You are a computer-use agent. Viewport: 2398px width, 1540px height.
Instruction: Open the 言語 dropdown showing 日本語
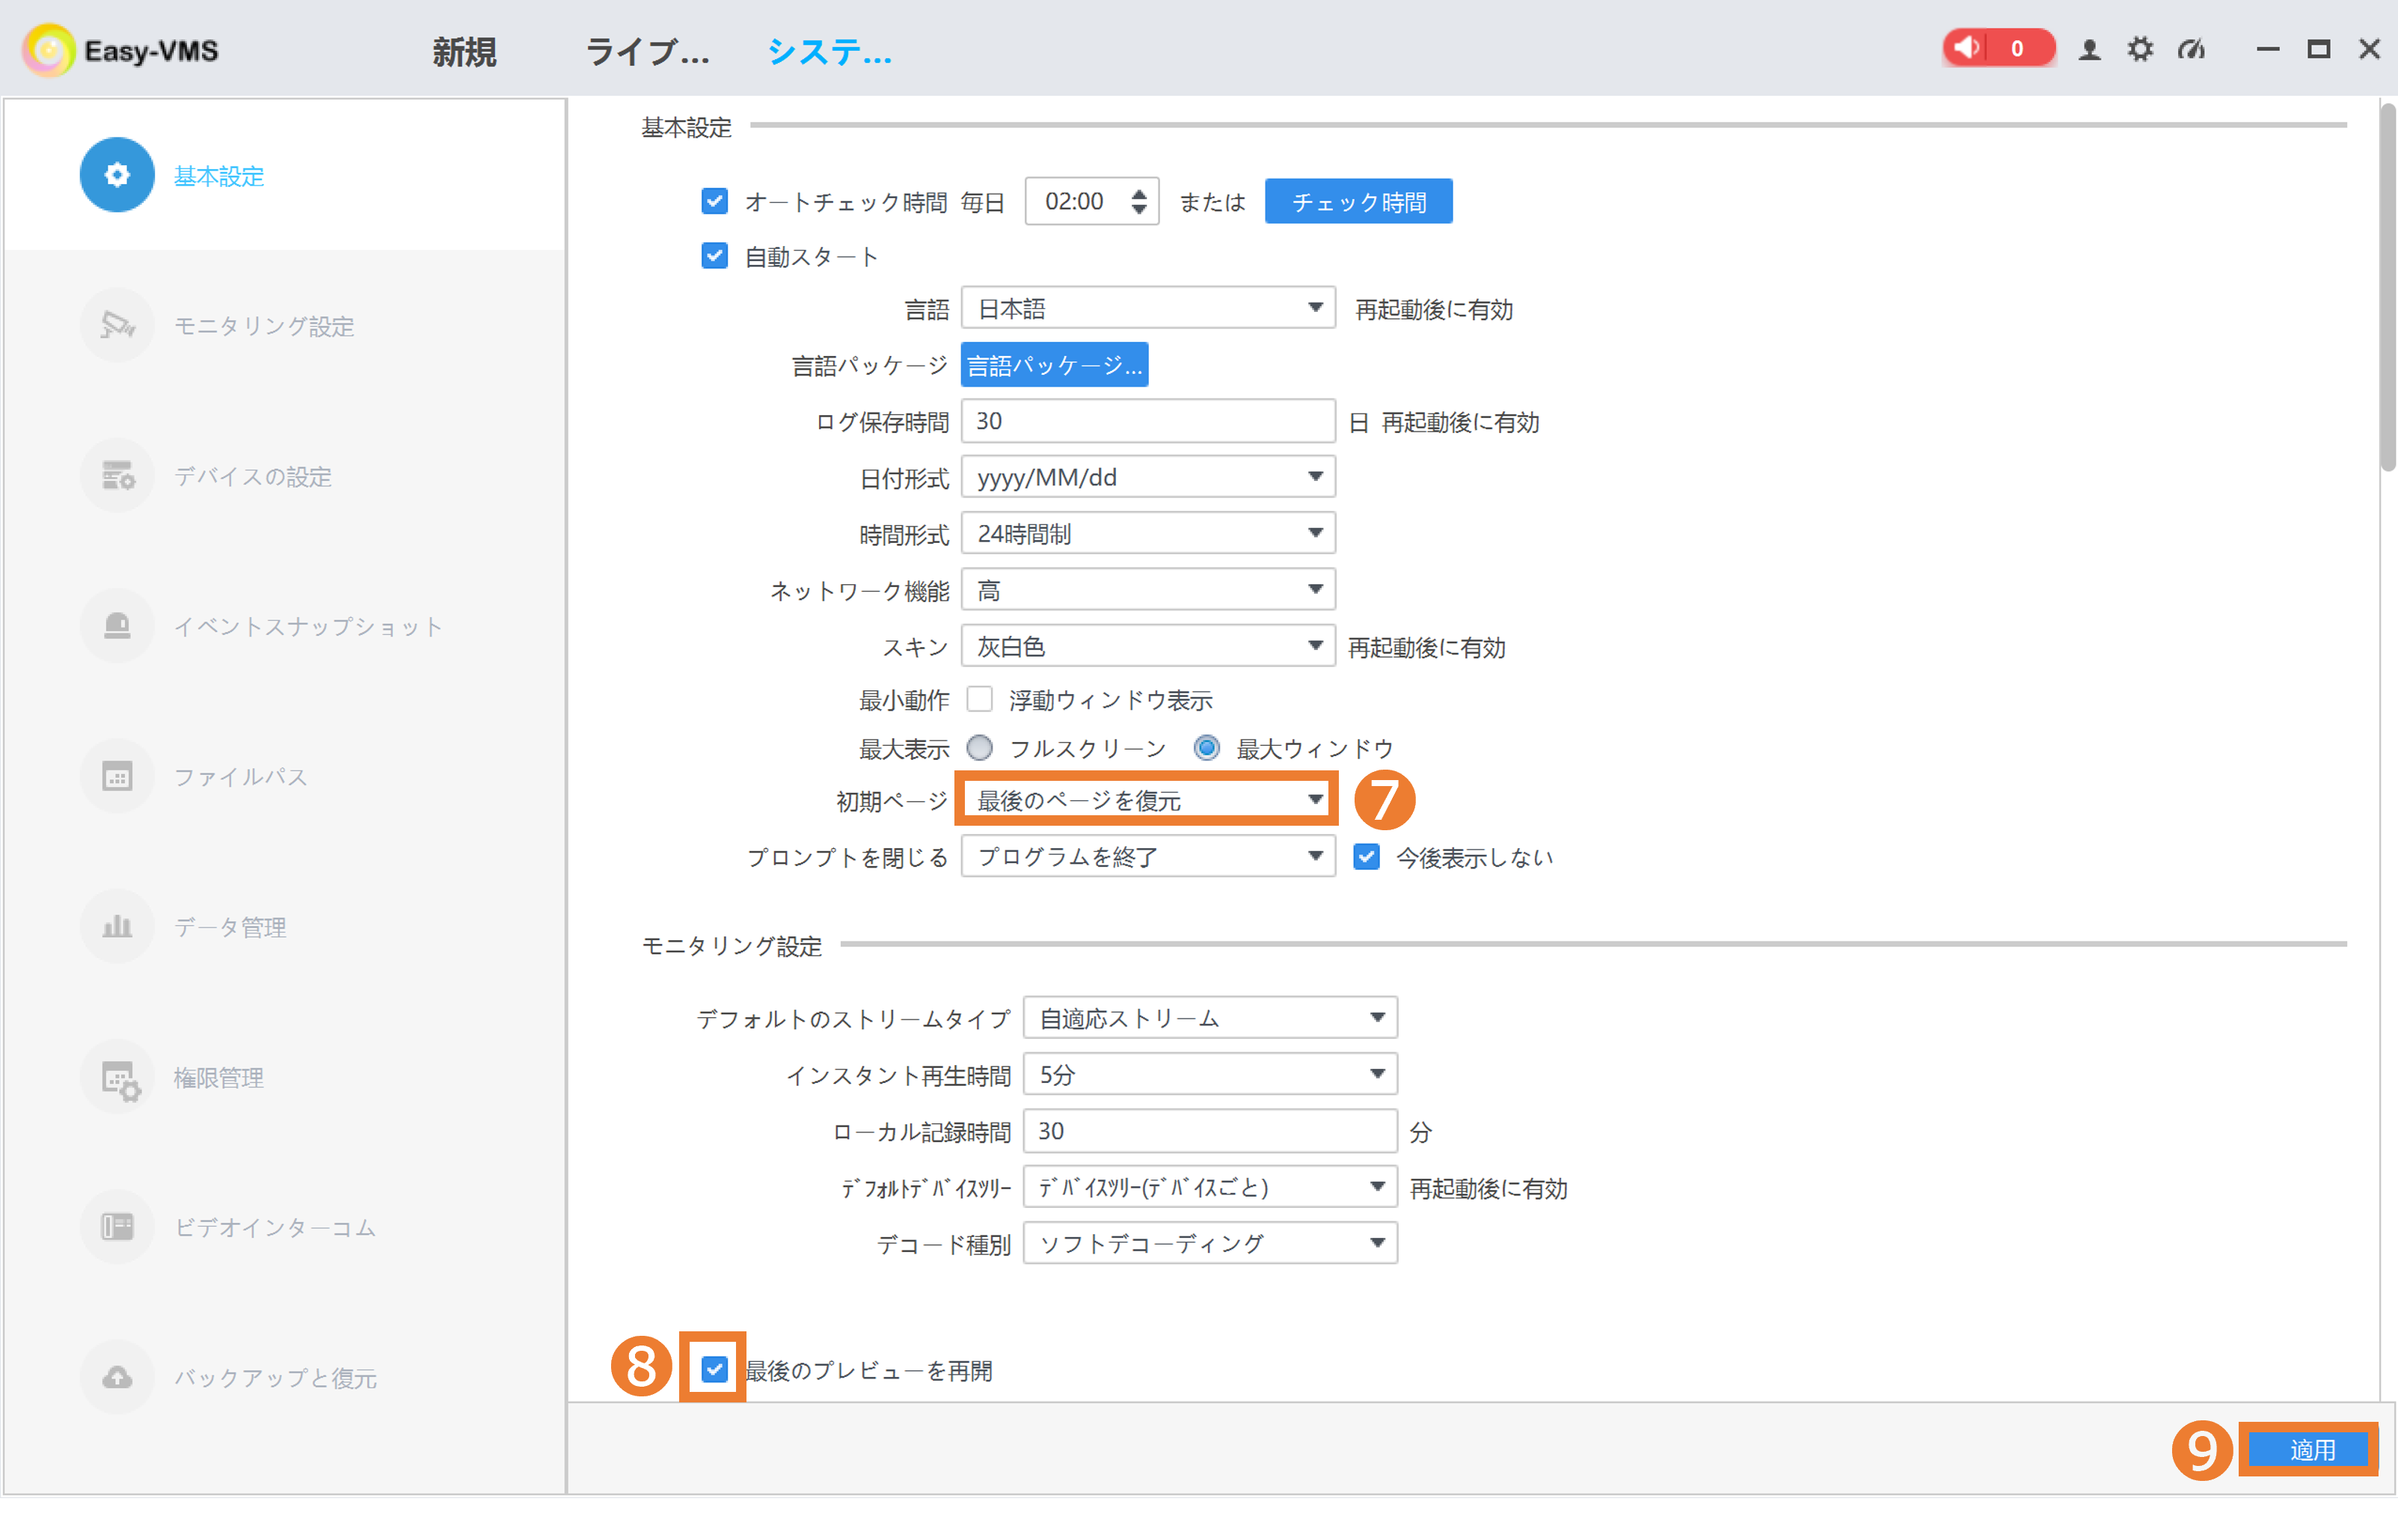[1147, 308]
